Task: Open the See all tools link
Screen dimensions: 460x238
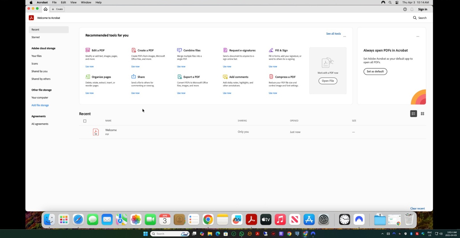Action: coord(333,34)
